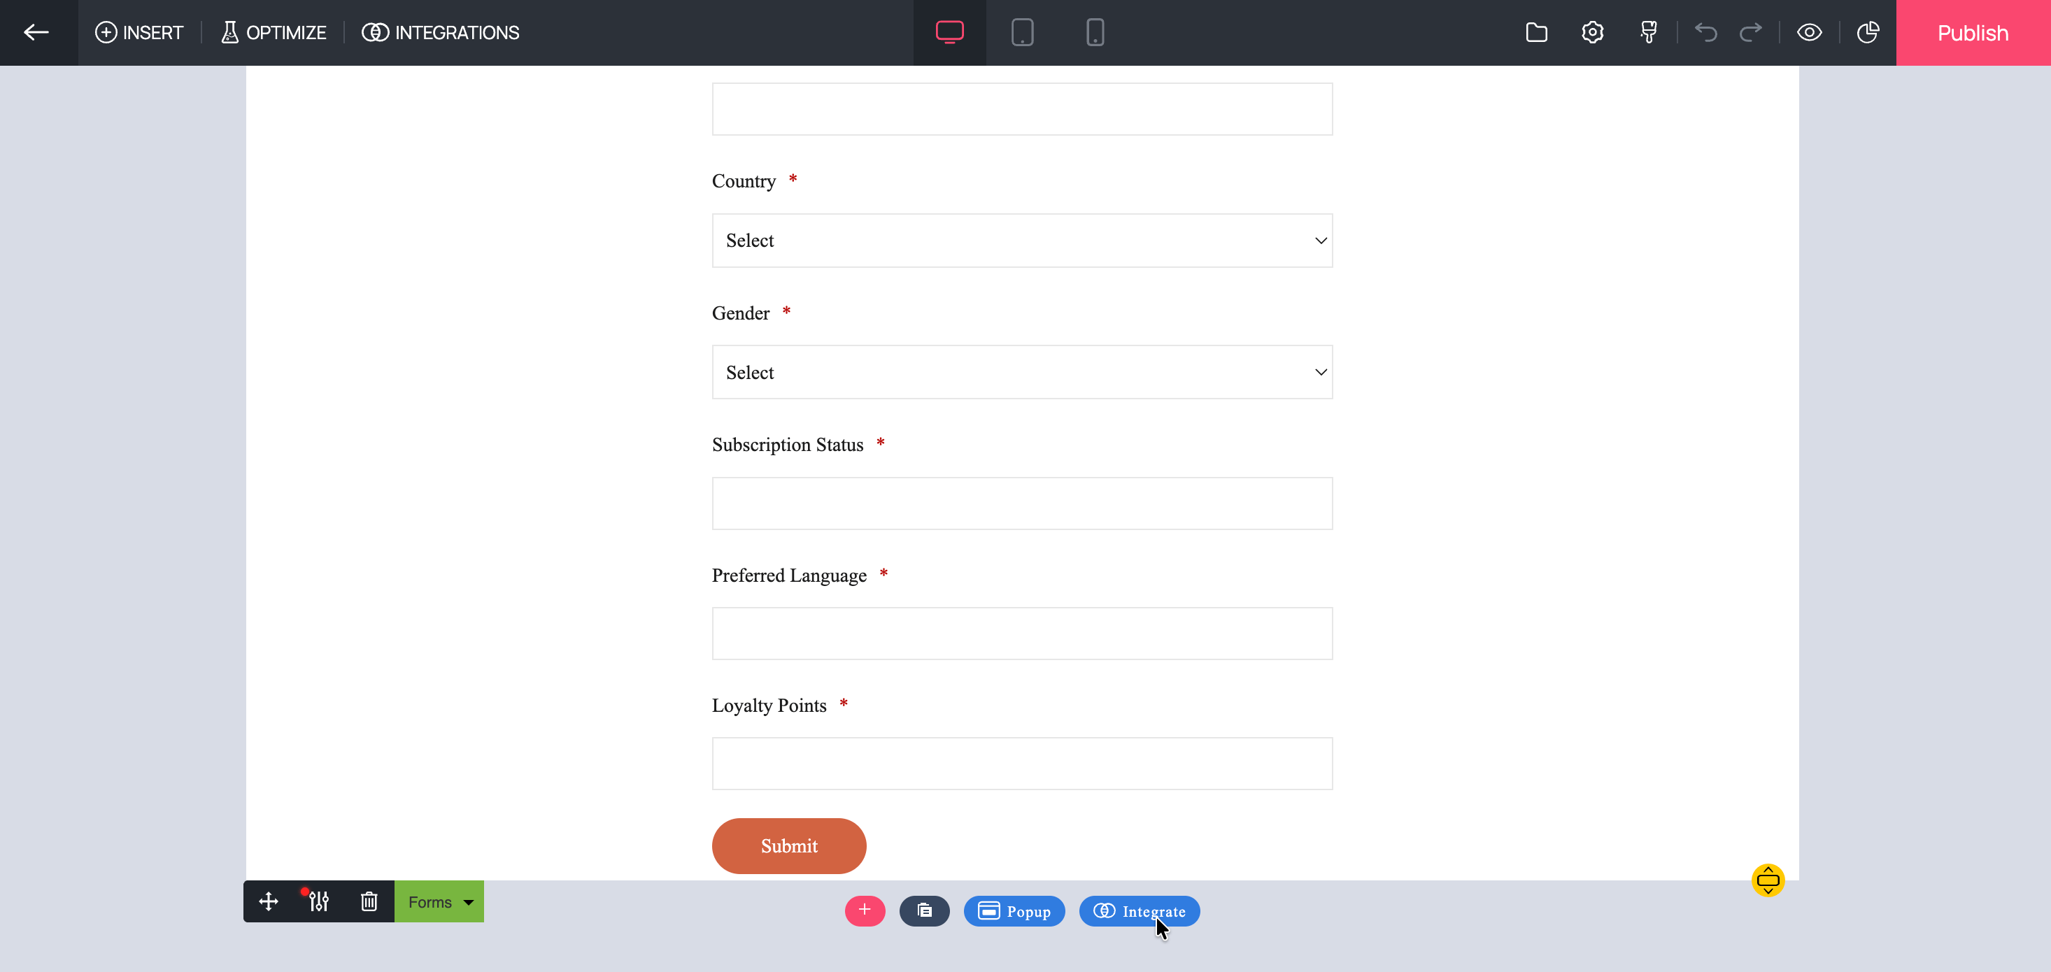Click the Subscription Status label

point(788,444)
